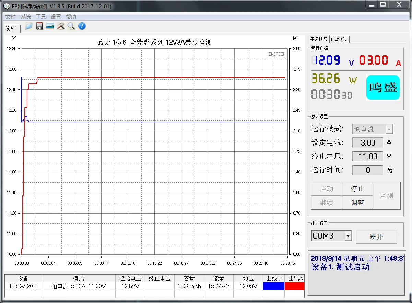Open the blue info icon
This screenshot has height=303, width=412.
[82, 26]
